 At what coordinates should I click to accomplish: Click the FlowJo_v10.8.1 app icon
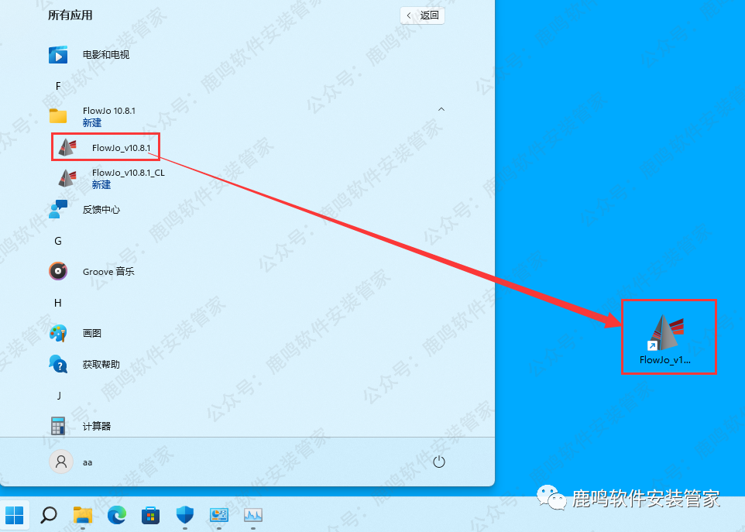click(x=67, y=147)
